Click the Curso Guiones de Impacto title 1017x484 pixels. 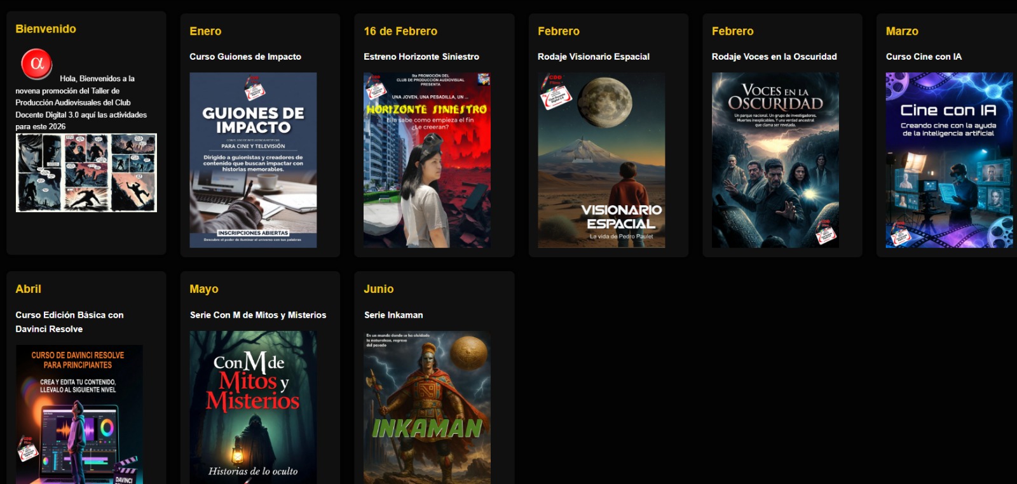pyautogui.click(x=245, y=57)
